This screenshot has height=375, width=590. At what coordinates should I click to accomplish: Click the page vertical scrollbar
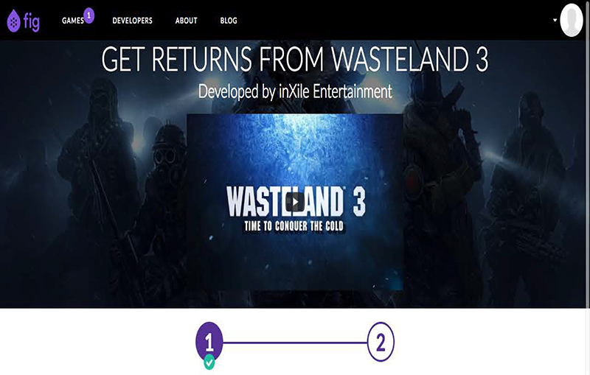pos(588,187)
